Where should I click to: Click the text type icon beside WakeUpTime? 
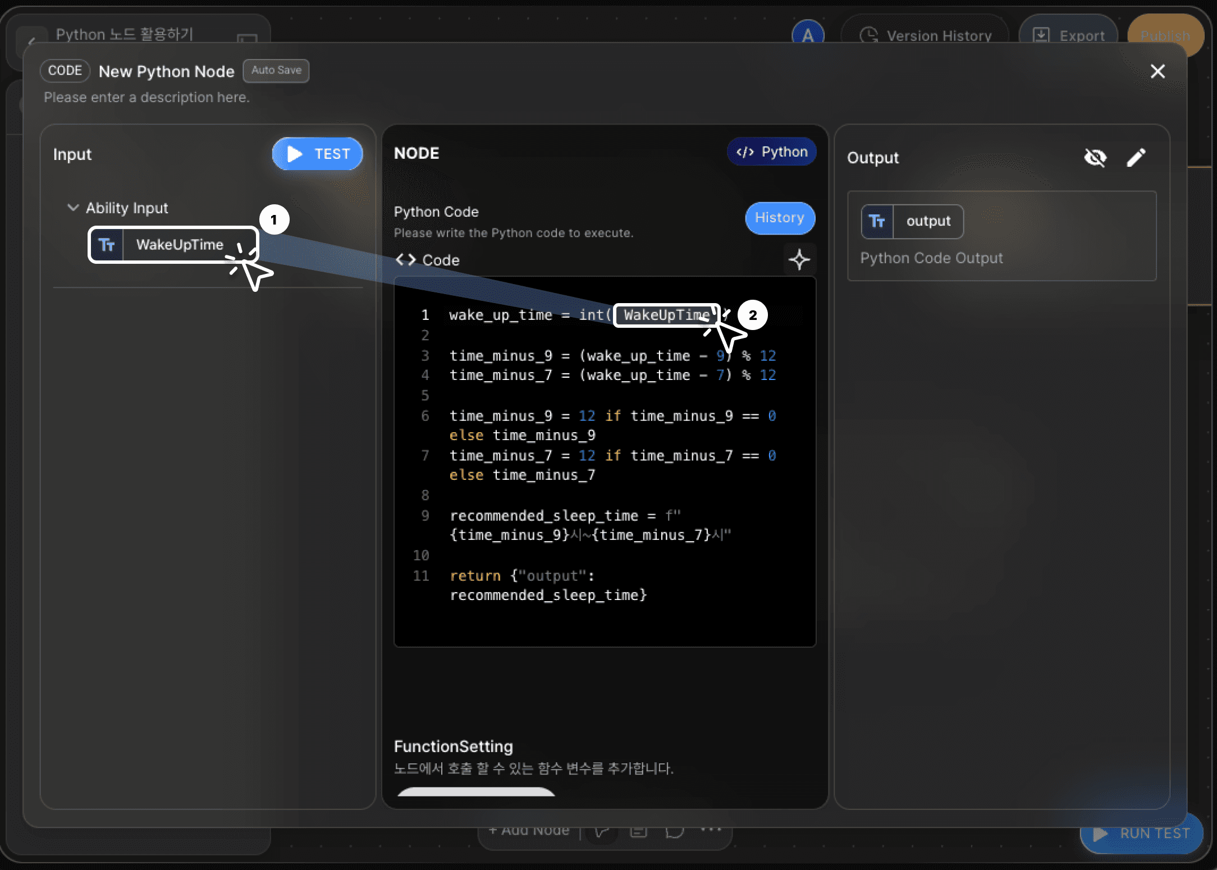[x=107, y=245]
